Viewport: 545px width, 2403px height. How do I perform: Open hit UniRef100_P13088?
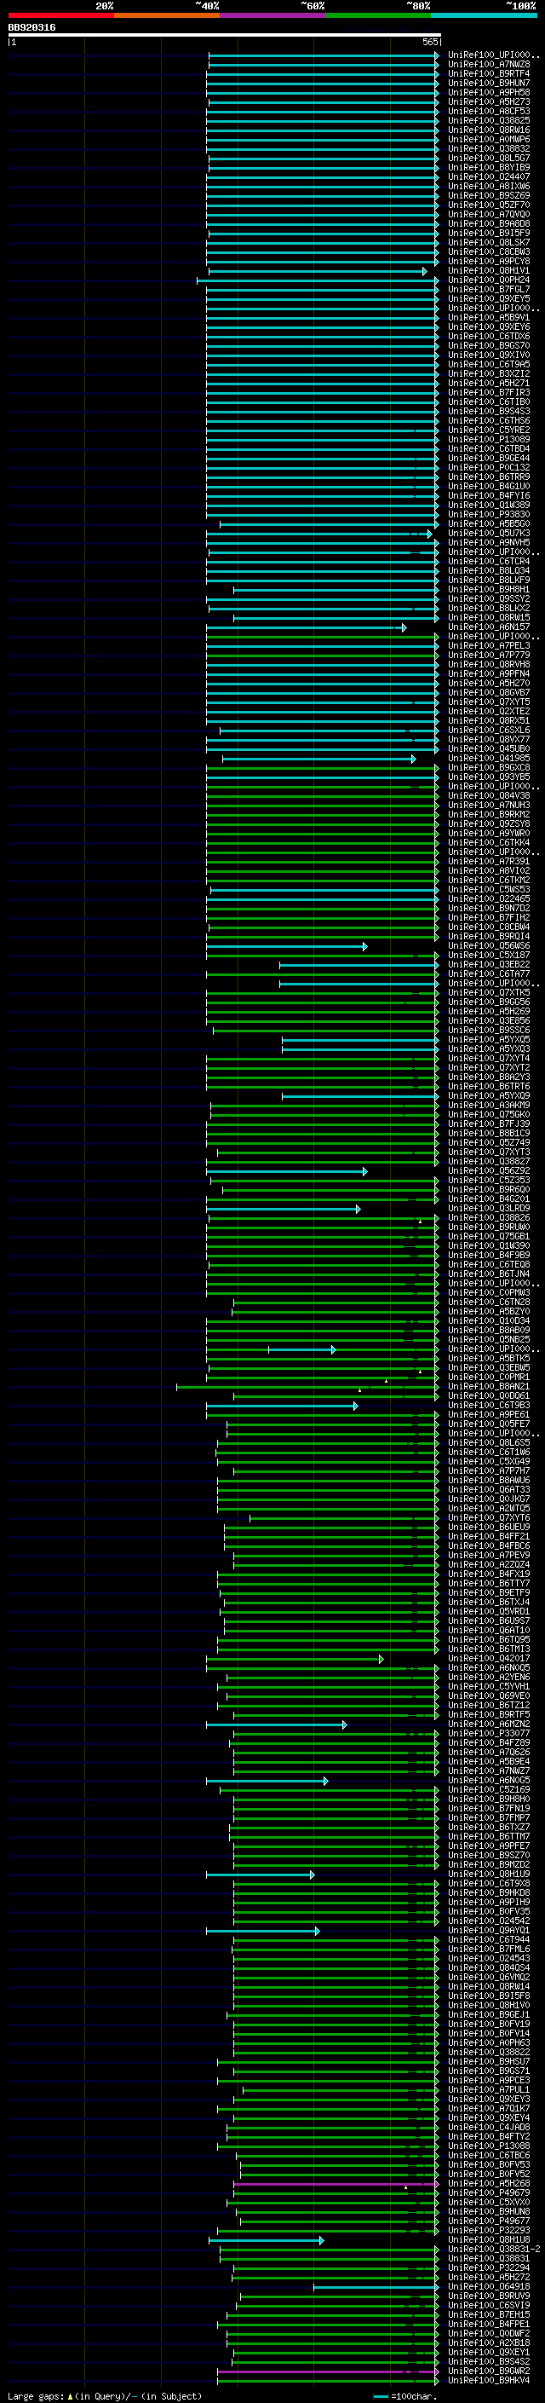(x=489, y=2146)
